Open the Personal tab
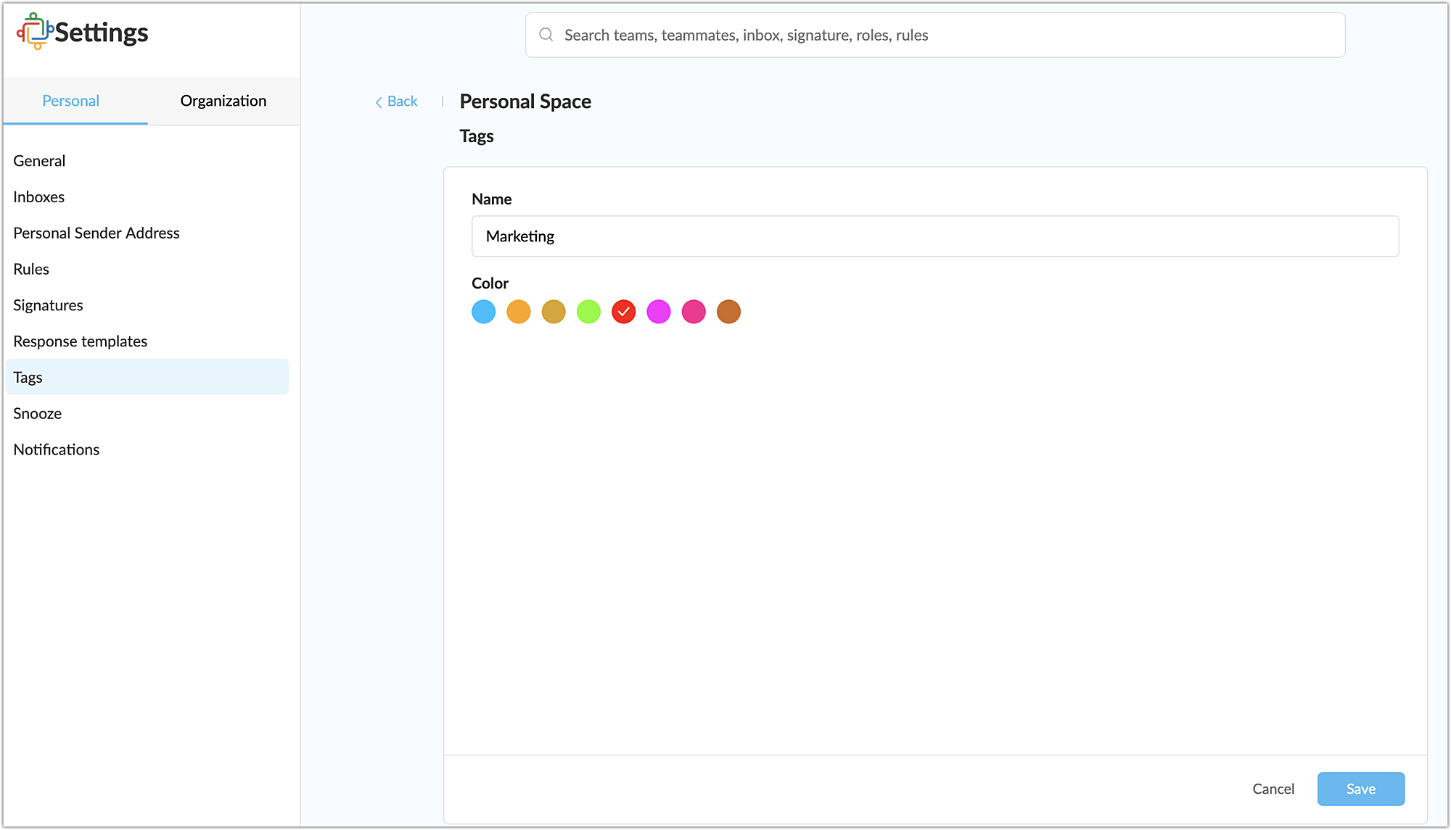1451x830 pixels. [x=70, y=101]
